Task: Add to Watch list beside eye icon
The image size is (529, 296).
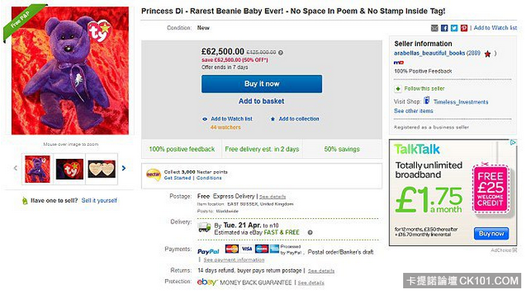Action: pyautogui.click(x=232, y=119)
